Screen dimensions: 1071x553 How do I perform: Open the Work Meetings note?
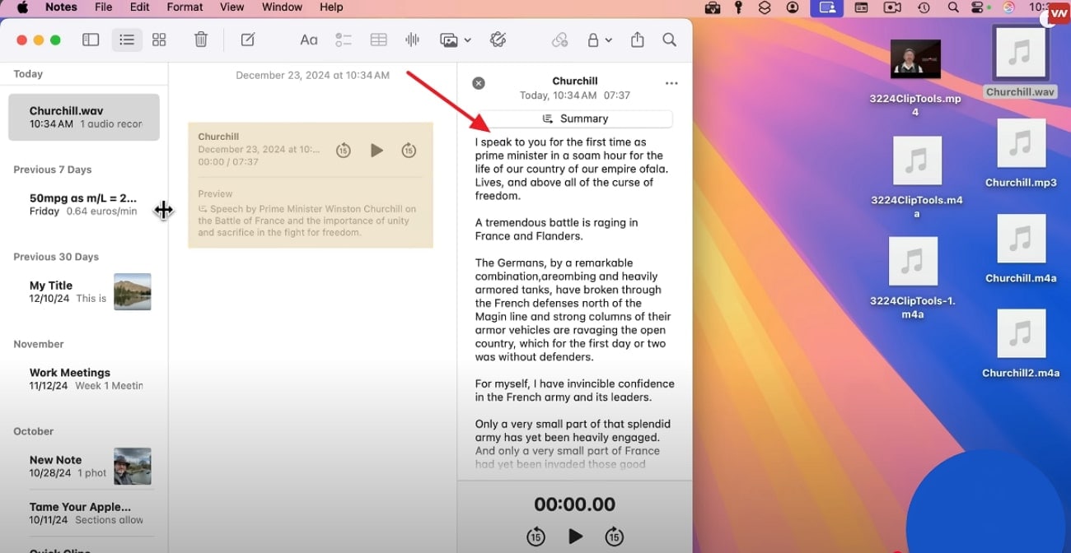84,379
